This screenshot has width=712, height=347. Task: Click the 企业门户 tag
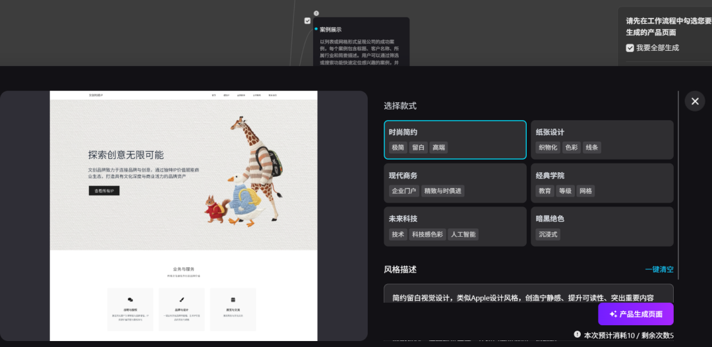(404, 191)
